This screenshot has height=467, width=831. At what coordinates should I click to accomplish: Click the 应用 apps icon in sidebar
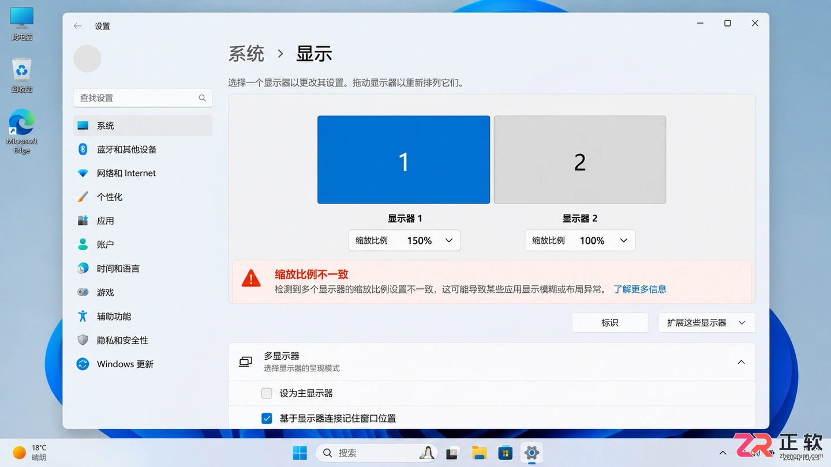(83, 221)
